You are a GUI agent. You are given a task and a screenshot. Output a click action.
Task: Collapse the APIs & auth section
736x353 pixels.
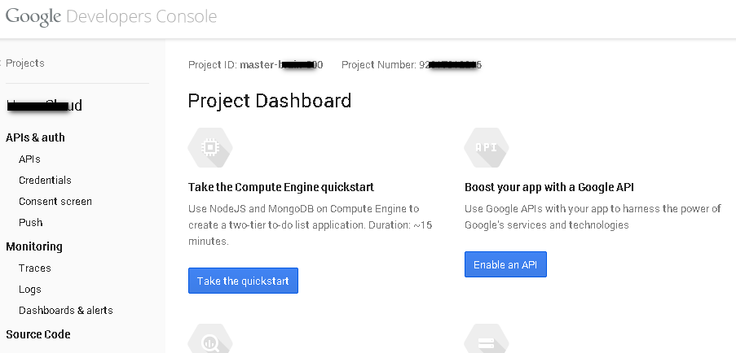pyautogui.click(x=35, y=137)
